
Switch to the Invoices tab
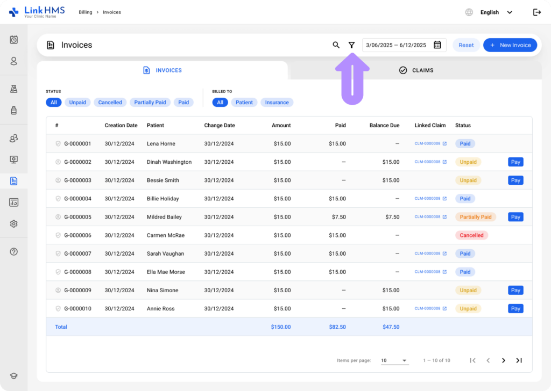[x=163, y=70]
